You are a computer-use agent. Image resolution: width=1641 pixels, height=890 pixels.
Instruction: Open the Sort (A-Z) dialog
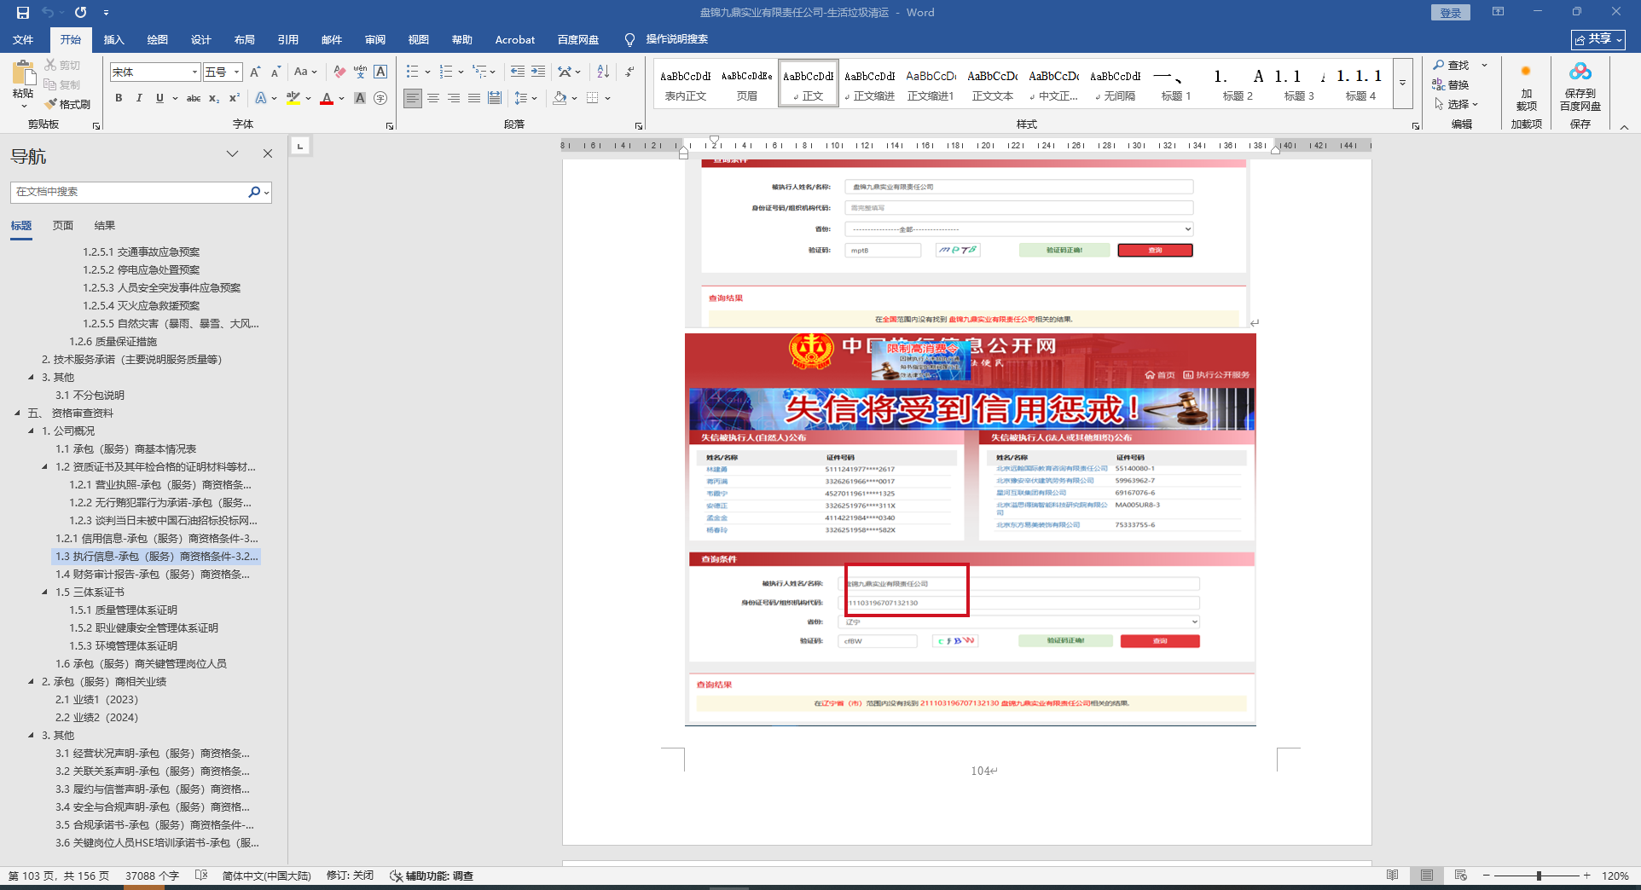[603, 72]
